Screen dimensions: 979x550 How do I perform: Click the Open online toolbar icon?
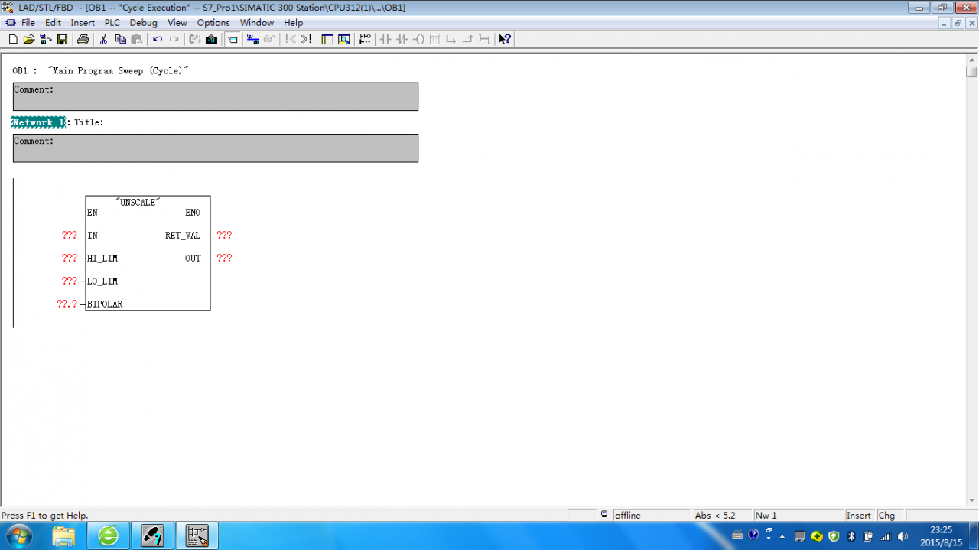pos(45,39)
